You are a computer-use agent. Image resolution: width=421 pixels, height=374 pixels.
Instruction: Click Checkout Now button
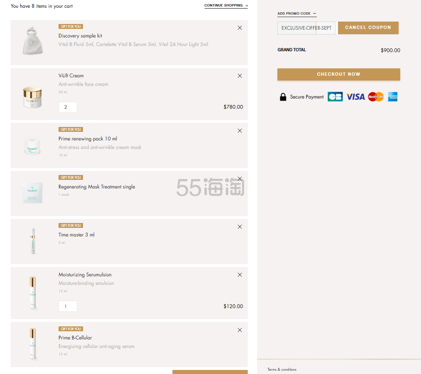click(x=338, y=74)
